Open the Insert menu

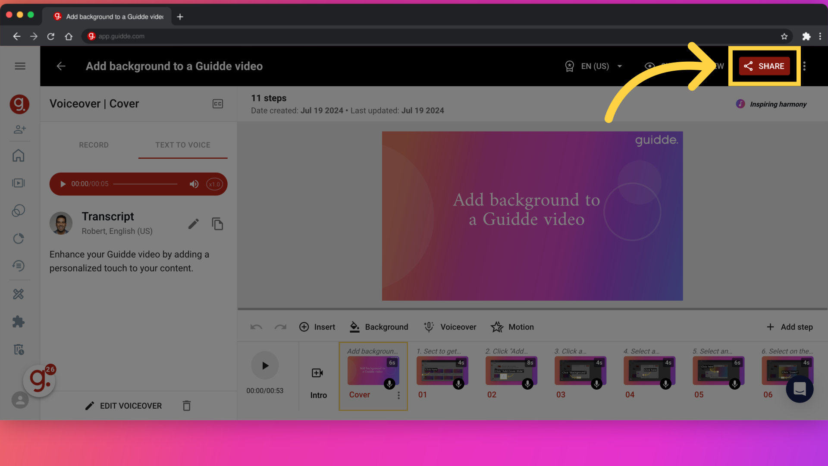point(317,327)
